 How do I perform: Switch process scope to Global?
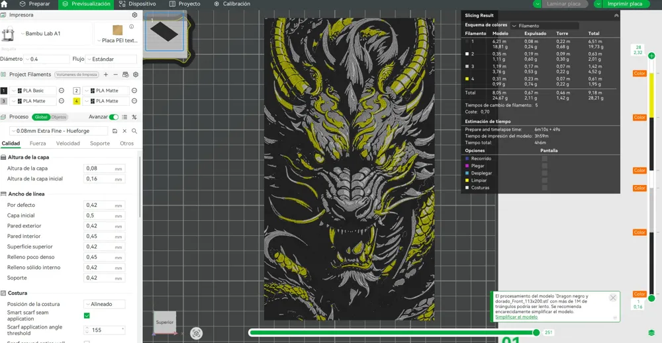tap(41, 117)
